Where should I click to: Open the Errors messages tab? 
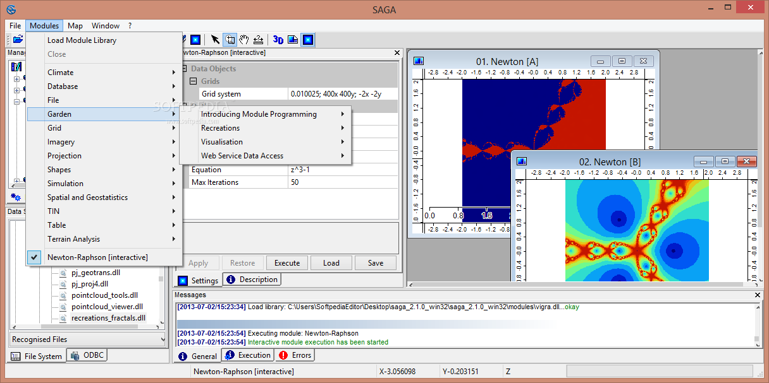pos(295,355)
